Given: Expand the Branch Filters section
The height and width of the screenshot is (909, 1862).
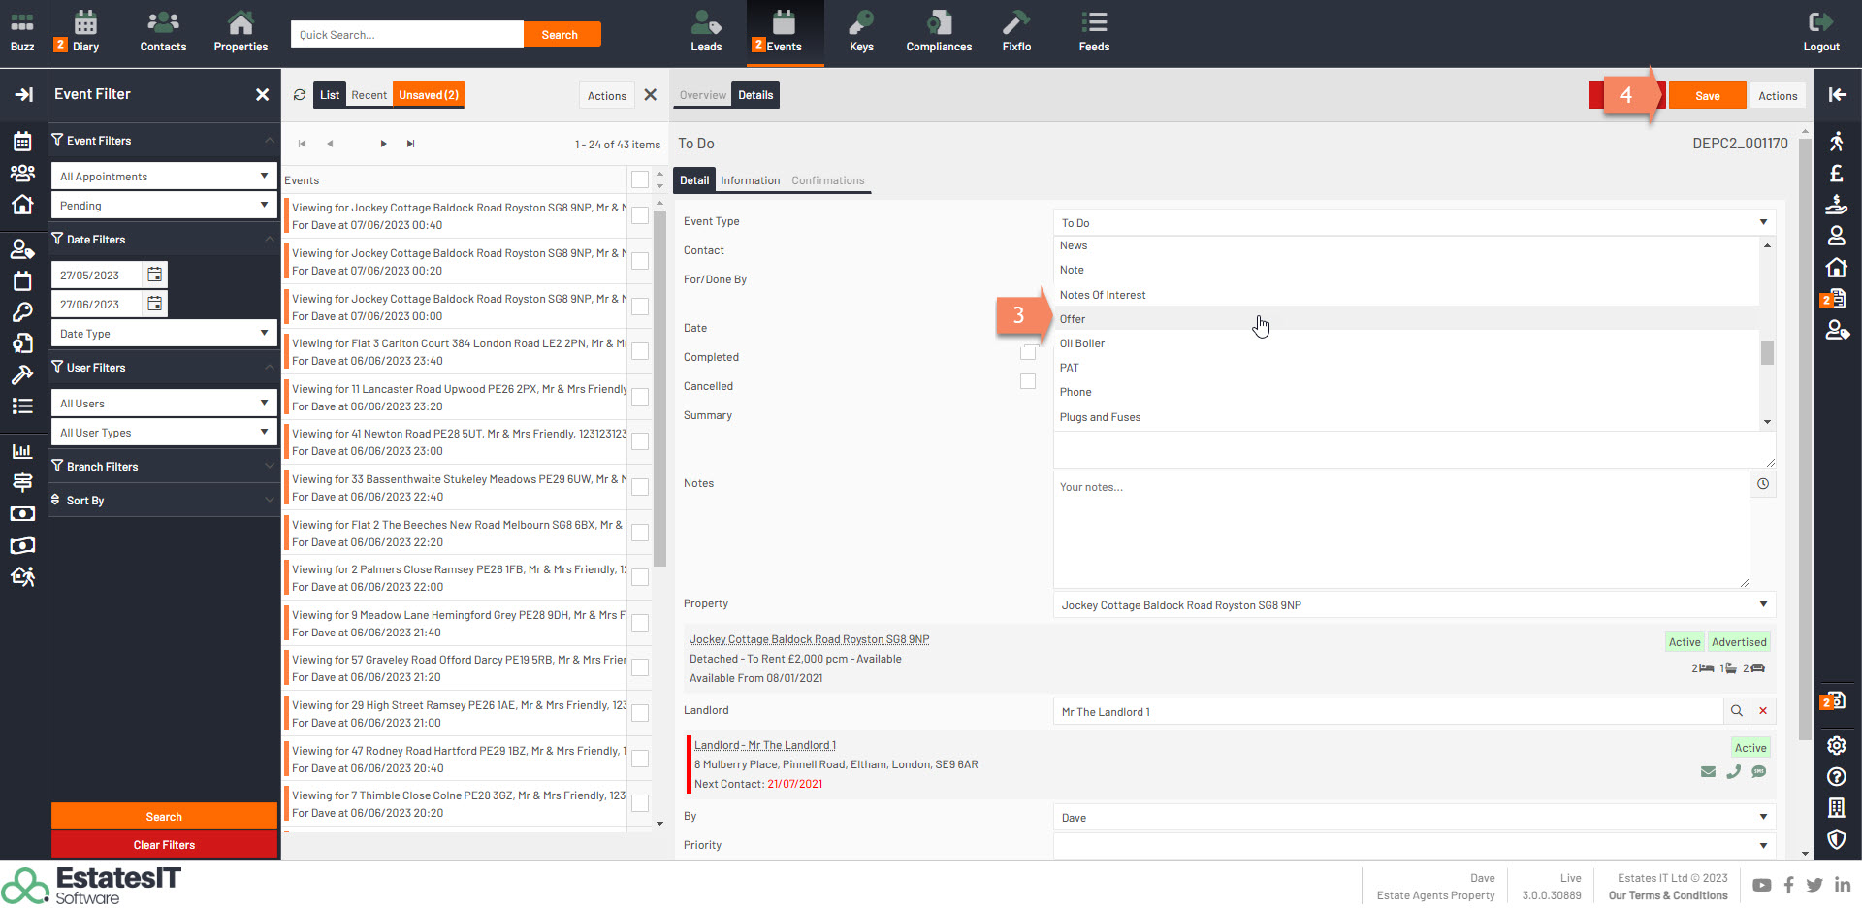Looking at the screenshot, I should click(163, 467).
